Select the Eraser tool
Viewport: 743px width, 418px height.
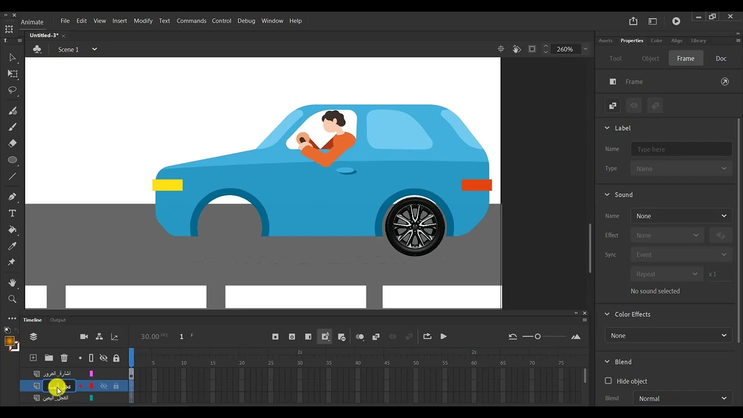12,143
